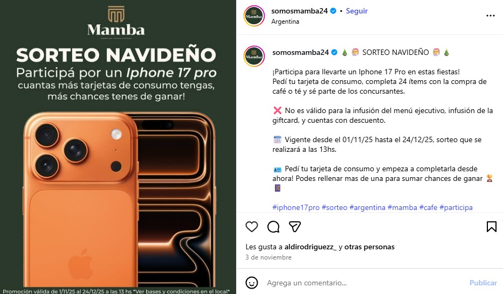503x294 pixels.
Task: Open the #participa hashtag
Action: coord(456,207)
